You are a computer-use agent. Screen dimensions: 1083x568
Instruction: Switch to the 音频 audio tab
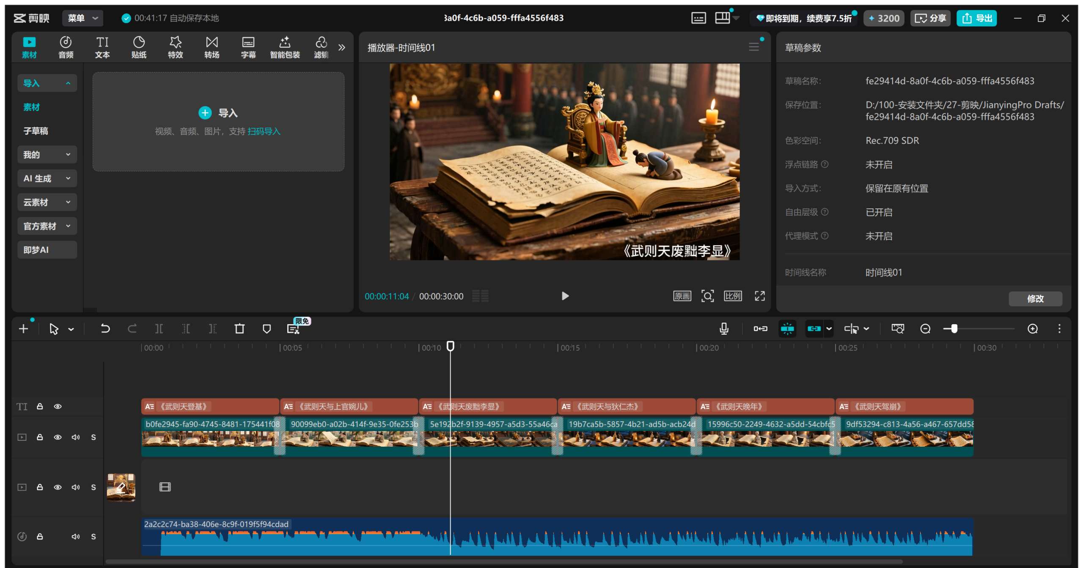(x=66, y=47)
